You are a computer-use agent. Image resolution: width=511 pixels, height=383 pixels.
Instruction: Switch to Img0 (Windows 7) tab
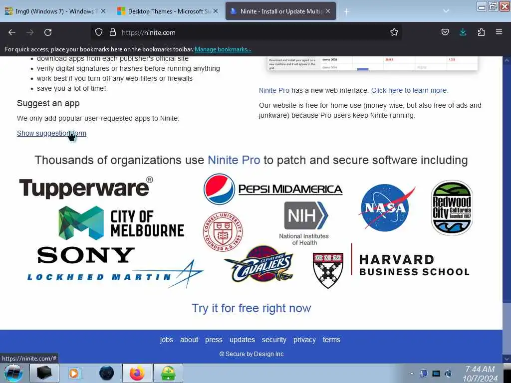55,11
